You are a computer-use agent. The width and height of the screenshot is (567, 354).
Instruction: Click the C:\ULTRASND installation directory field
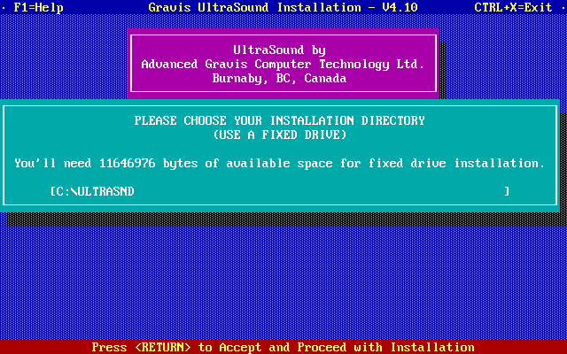pyautogui.click(x=280, y=191)
